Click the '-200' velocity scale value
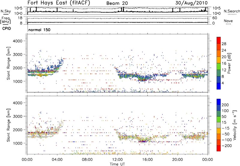This screenshot has width=240, height=166. coord(226,146)
